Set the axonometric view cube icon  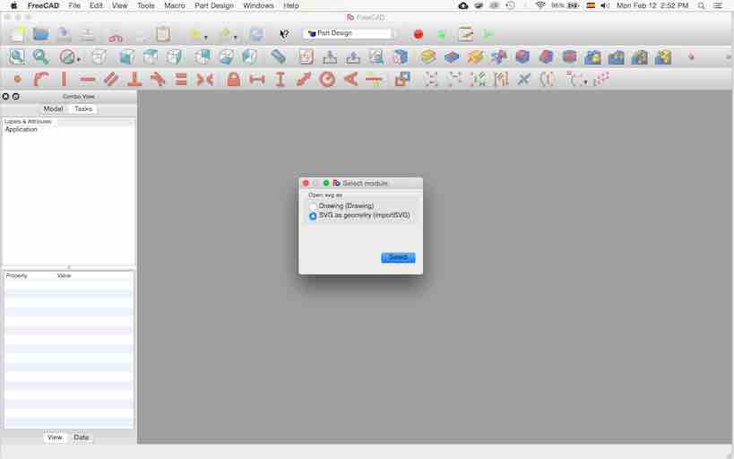click(99, 57)
